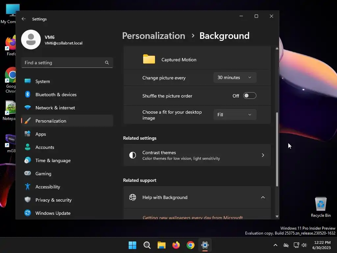
Task: Select the Privacy & security shield icon
Action: (x=28, y=200)
